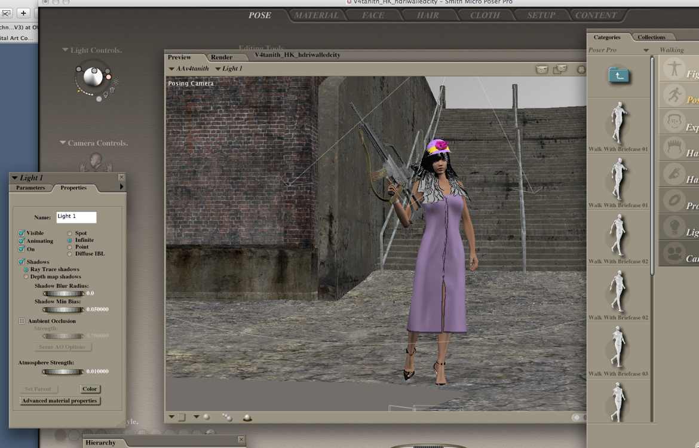Click the delete light trash icon
This screenshot has width=699, height=448.
(x=112, y=91)
